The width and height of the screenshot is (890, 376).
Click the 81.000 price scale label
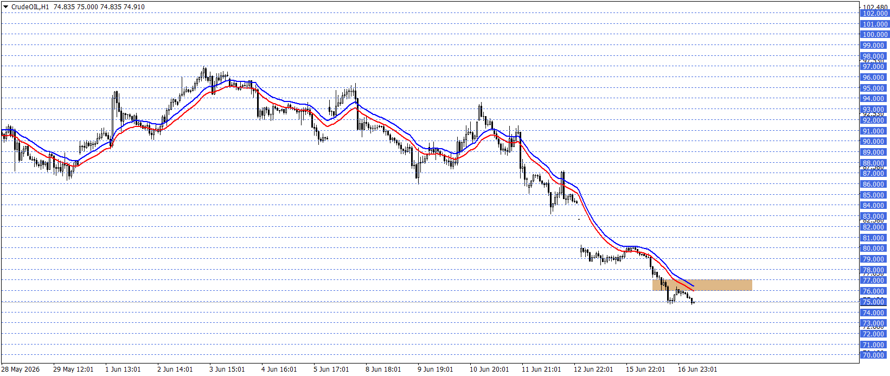click(875, 238)
